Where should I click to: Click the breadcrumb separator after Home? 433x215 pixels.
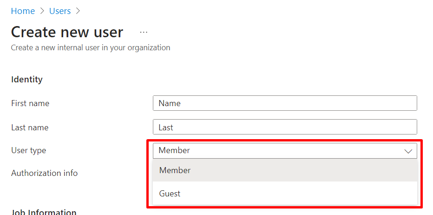click(x=42, y=11)
